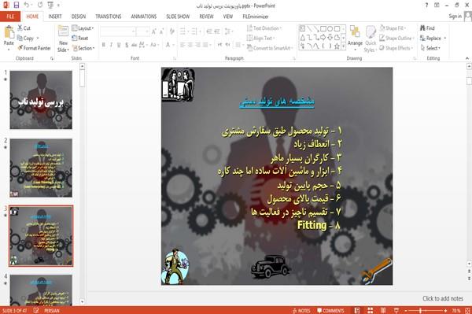Click the Reading View icon in status bar

383,310
